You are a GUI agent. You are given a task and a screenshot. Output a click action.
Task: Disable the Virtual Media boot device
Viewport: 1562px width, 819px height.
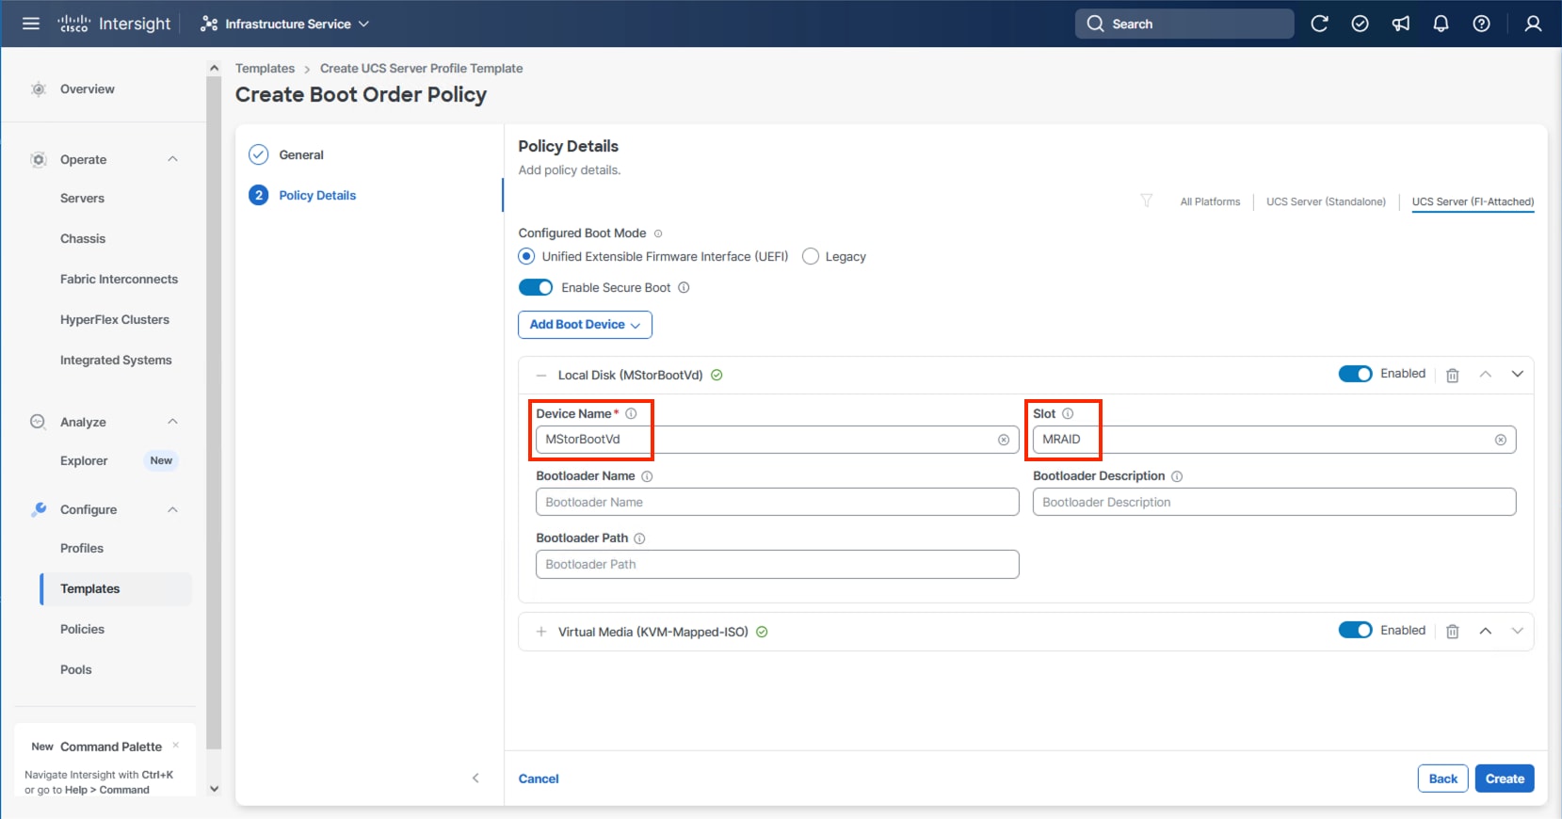1355,631
